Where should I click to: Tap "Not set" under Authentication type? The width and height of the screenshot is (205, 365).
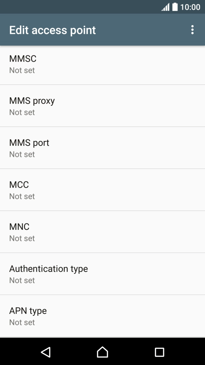click(x=22, y=280)
